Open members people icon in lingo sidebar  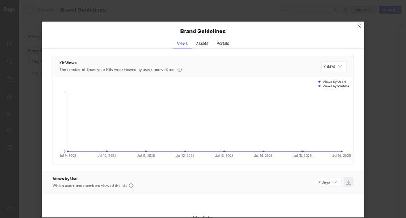(9, 96)
